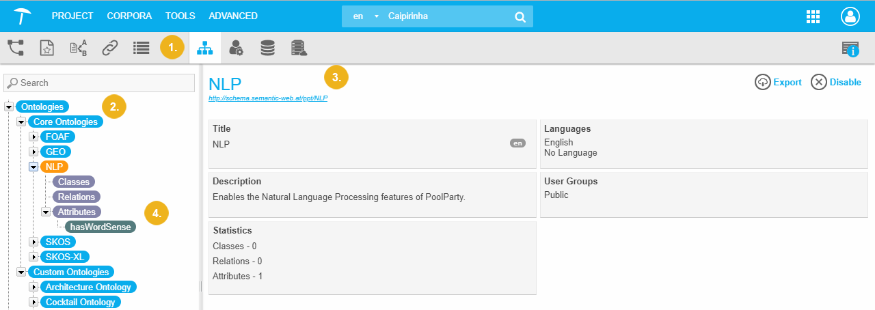Click the tree Search input field

pyautogui.click(x=103, y=83)
